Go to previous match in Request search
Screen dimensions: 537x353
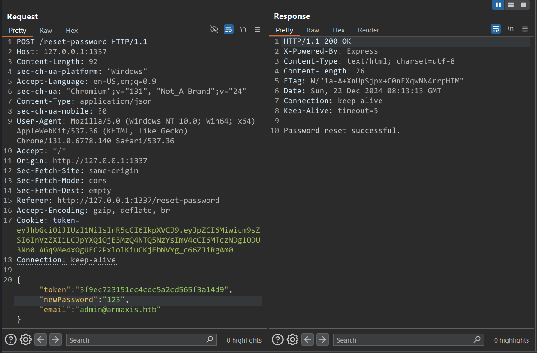tap(41, 339)
